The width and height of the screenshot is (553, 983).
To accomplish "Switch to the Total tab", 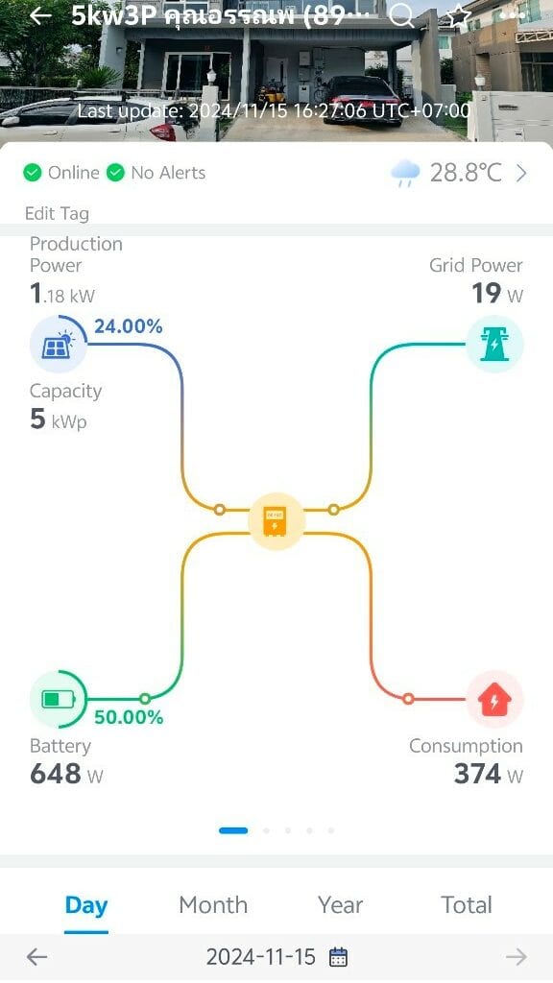I will coord(467,904).
